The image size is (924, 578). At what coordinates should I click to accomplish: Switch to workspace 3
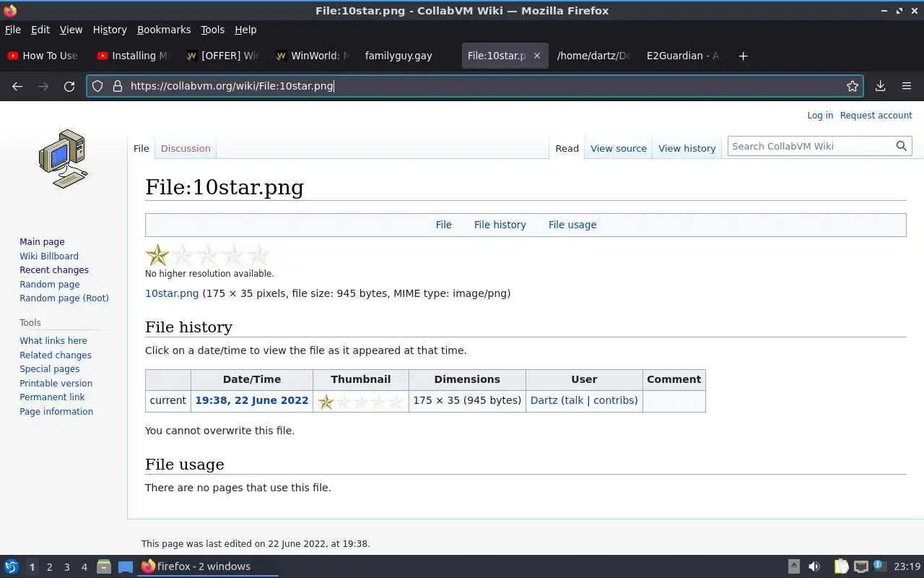click(66, 567)
